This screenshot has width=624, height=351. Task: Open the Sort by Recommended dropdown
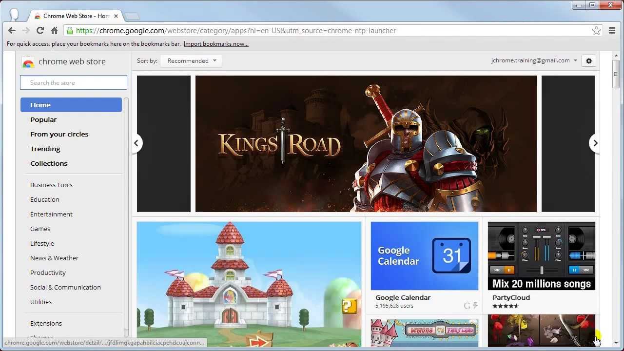[191, 61]
